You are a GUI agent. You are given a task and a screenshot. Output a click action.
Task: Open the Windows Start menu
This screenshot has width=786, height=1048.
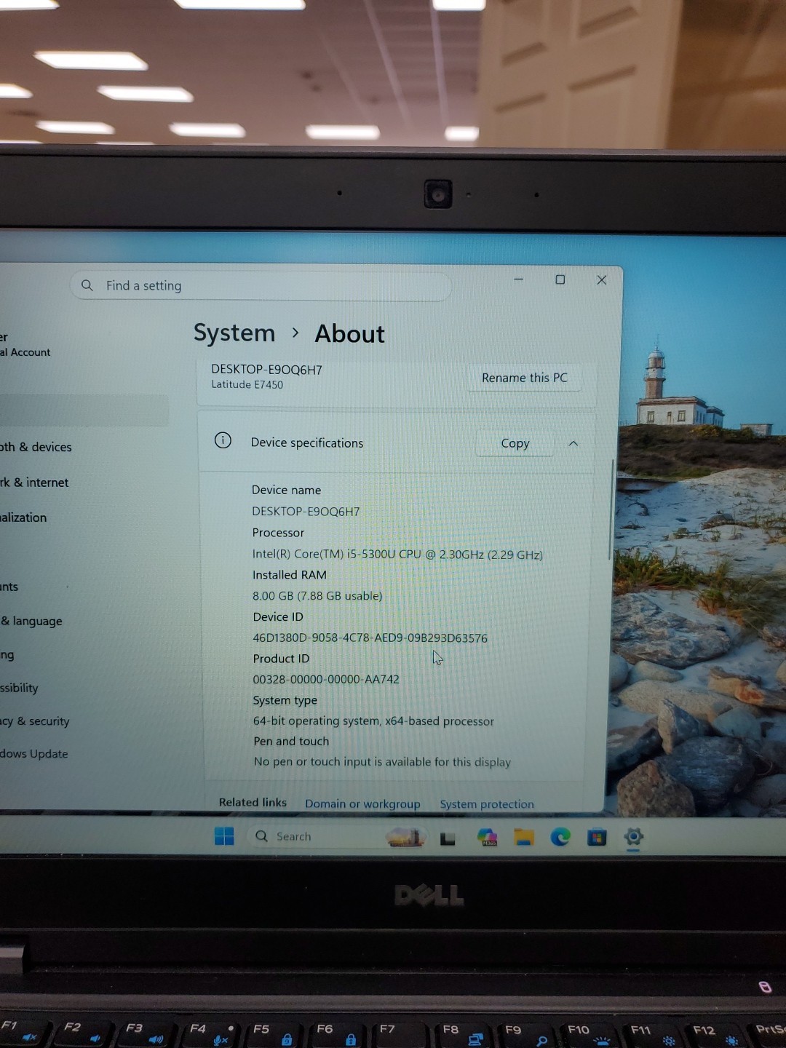(224, 836)
